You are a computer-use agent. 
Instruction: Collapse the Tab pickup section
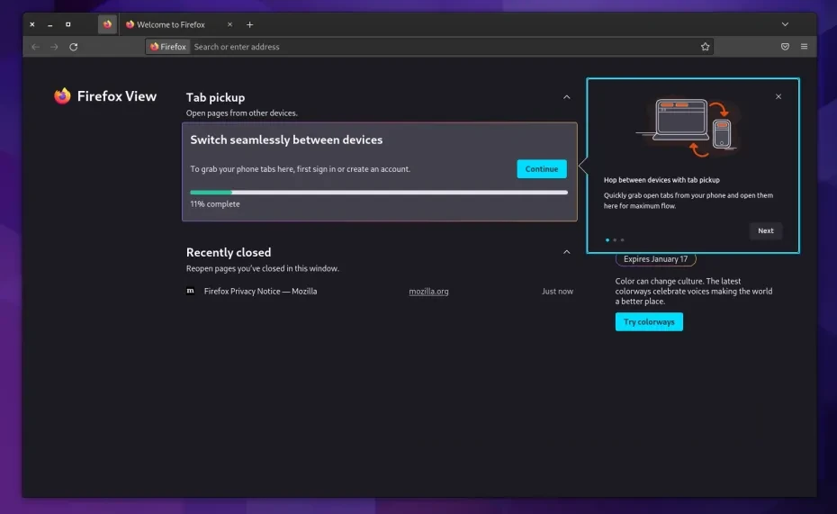pos(566,97)
